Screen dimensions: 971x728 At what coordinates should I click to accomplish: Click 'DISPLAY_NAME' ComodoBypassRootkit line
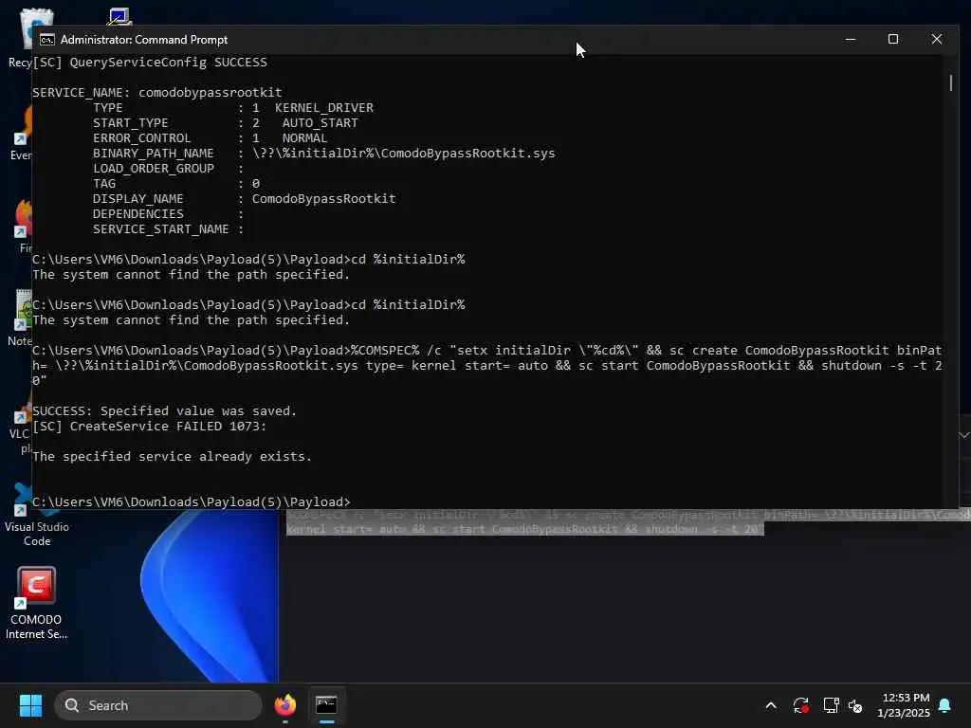(244, 199)
